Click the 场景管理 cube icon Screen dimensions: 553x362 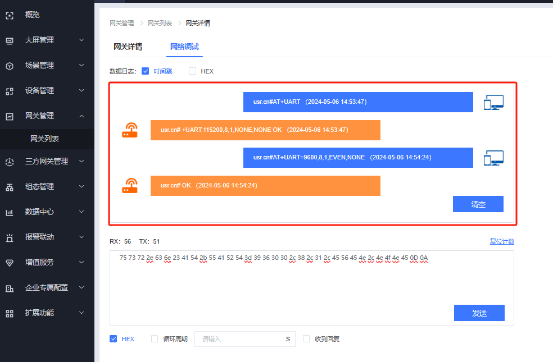[x=10, y=66]
